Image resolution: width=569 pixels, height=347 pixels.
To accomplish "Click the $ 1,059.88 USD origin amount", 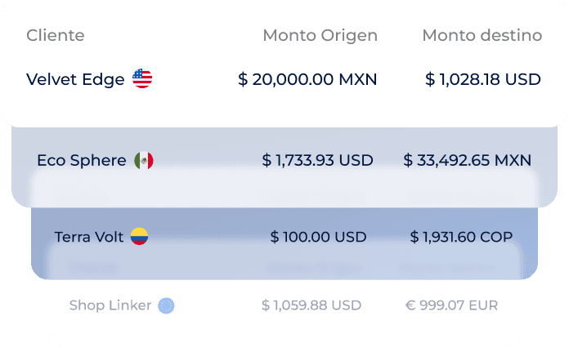I will [x=311, y=305].
